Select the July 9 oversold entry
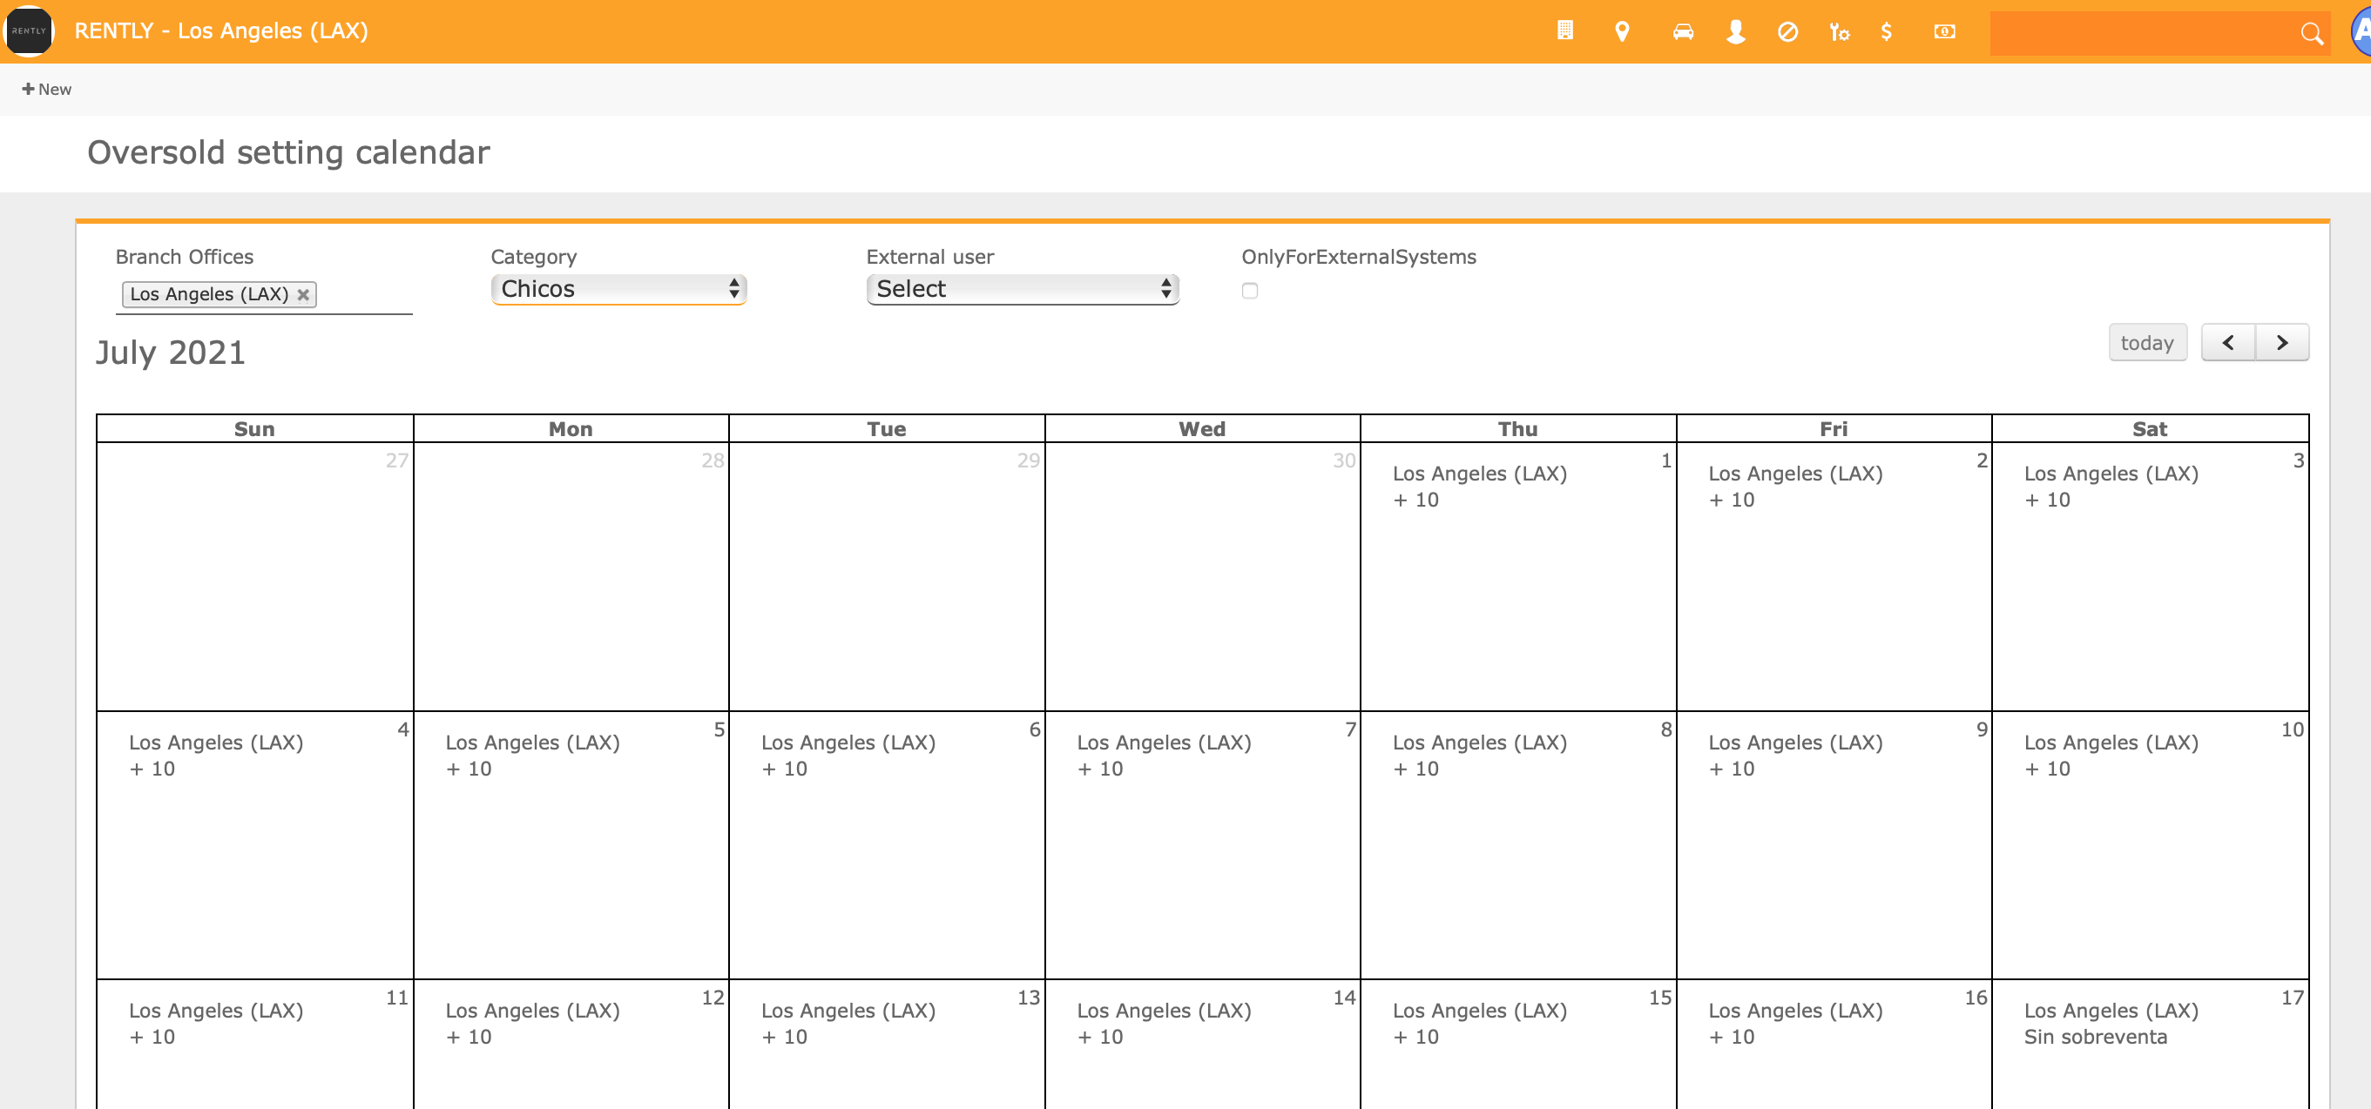2371x1109 pixels. (x=1795, y=755)
